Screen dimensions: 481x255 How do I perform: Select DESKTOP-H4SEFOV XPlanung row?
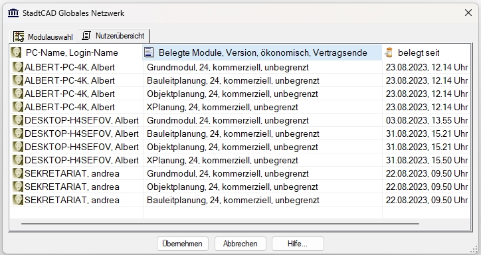(239, 160)
